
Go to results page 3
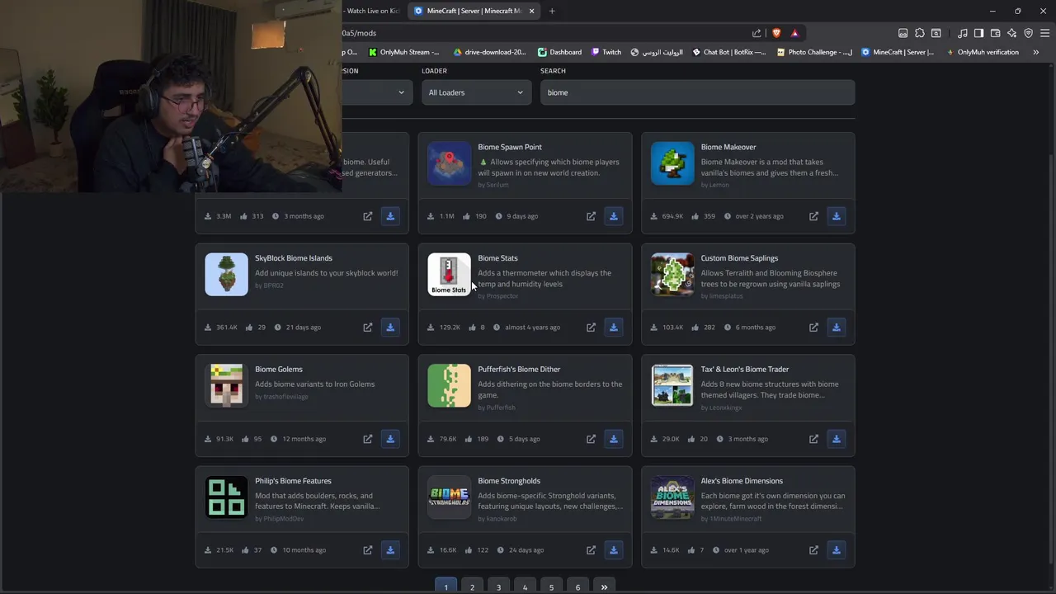point(498,587)
